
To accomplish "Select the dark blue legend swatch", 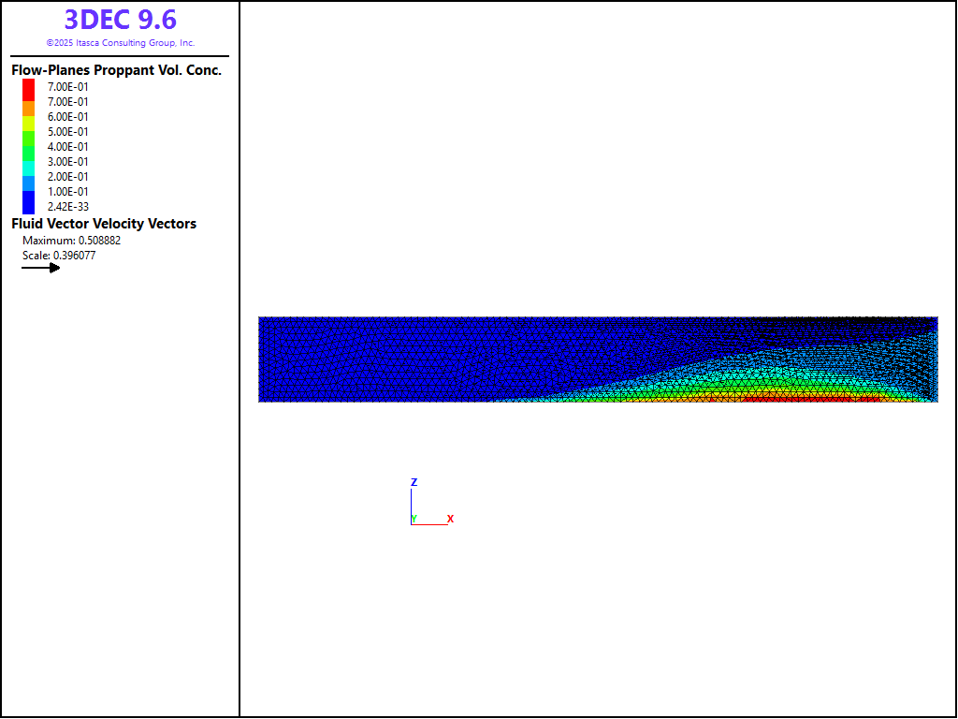I will point(28,201).
